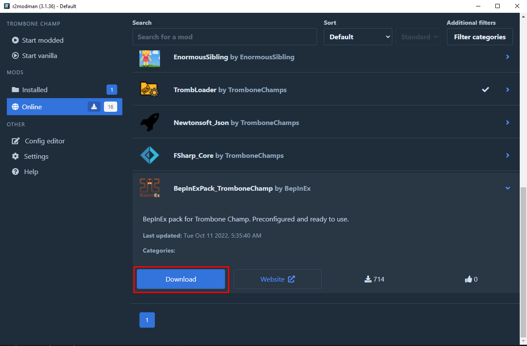Click the Installed folder icon
Screen dimensions: 527x346
(15, 90)
